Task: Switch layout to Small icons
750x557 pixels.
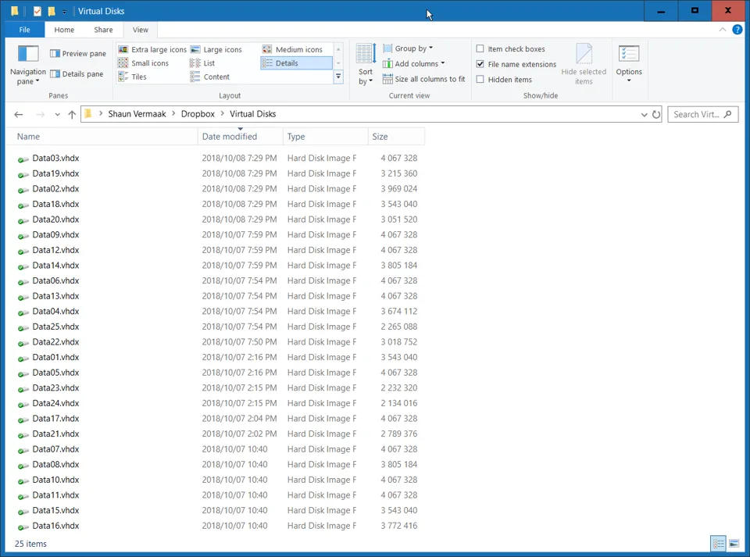Action: 144,63
